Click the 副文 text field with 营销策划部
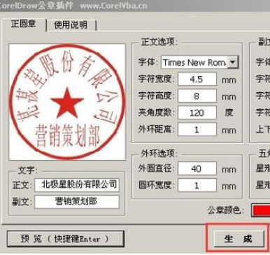This screenshot has width=270, height=255. [x=77, y=201]
